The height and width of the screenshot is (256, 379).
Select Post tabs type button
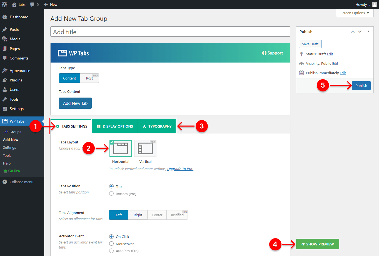click(x=89, y=78)
